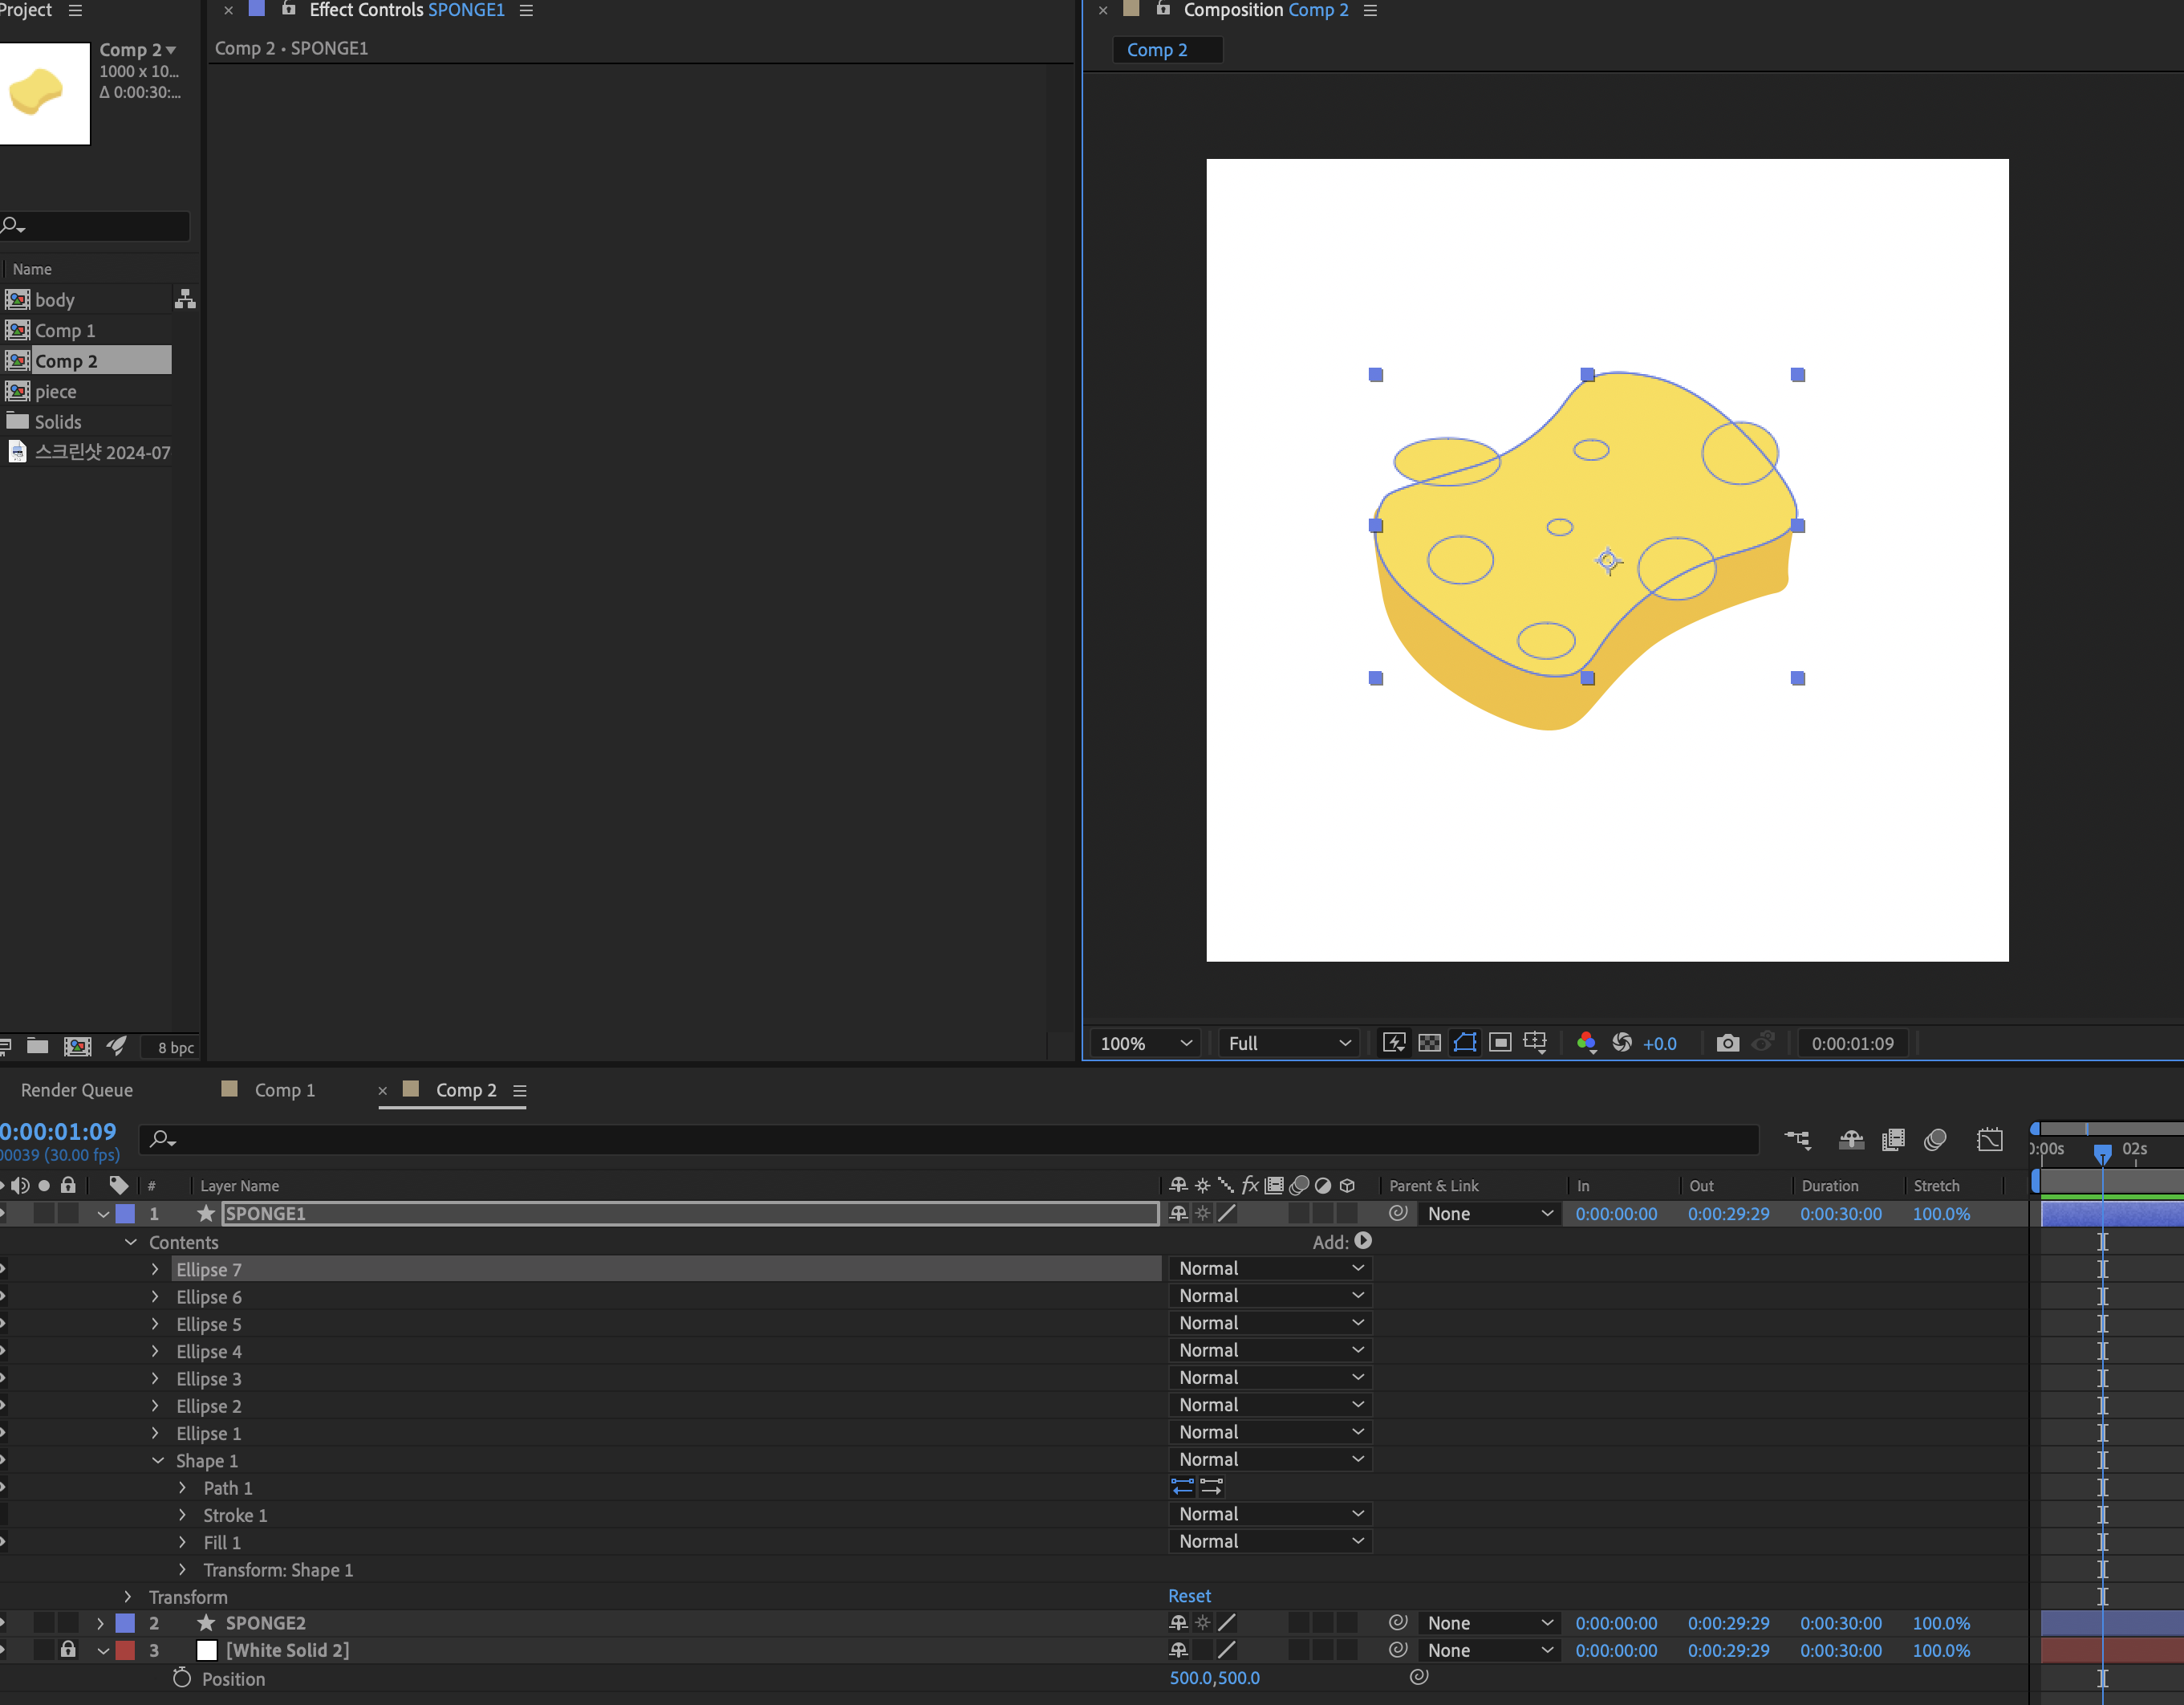Open Ellipse 7 blend mode dropdown

coord(1270,1268)
